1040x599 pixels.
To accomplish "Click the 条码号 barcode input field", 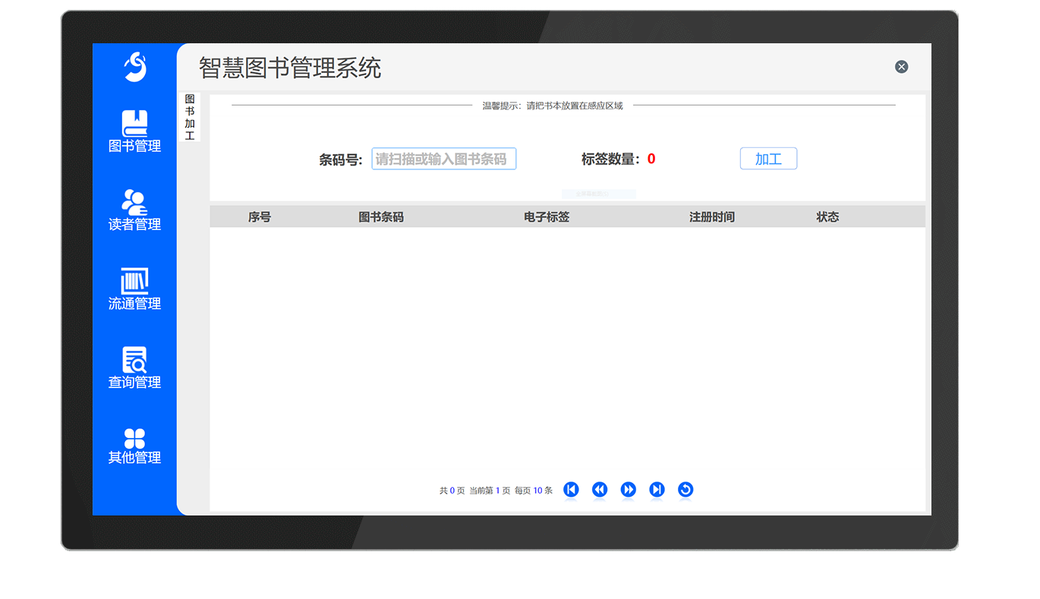I will click(443, 159).
